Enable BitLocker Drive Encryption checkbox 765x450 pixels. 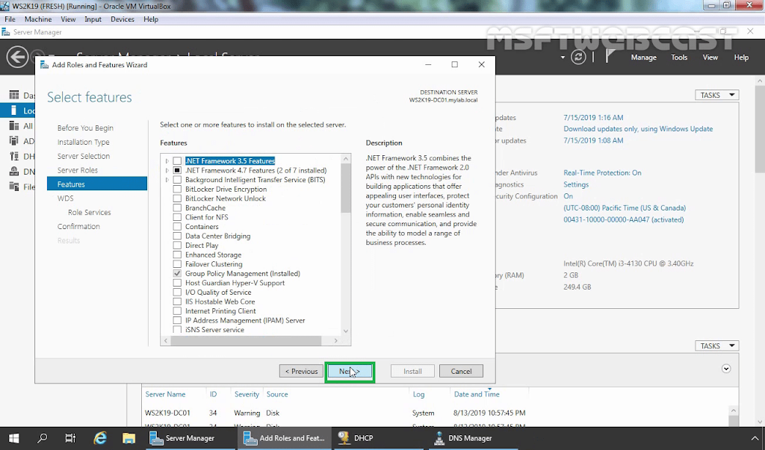(x=177, y=189)
